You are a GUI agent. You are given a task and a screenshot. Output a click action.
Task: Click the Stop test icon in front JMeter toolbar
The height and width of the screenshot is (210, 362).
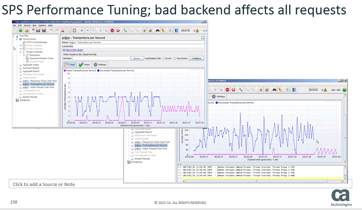(112, 31)
